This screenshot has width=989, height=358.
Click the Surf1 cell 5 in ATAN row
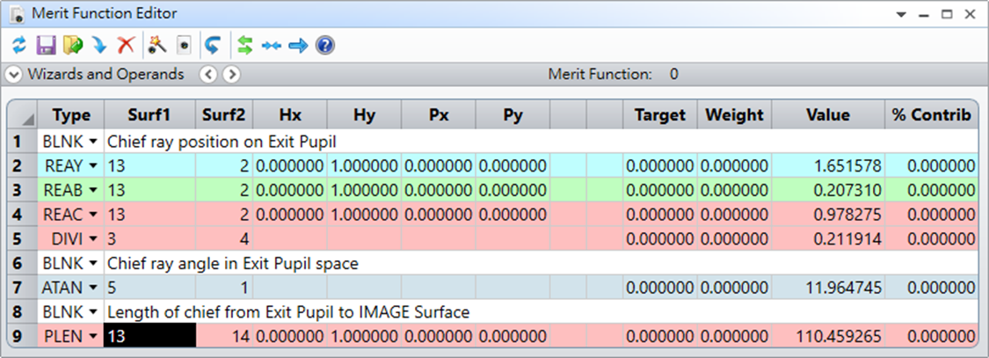[x=150, y=288]
